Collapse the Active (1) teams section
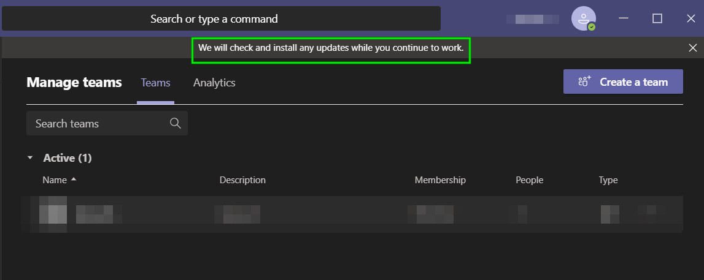 [30, 158]
